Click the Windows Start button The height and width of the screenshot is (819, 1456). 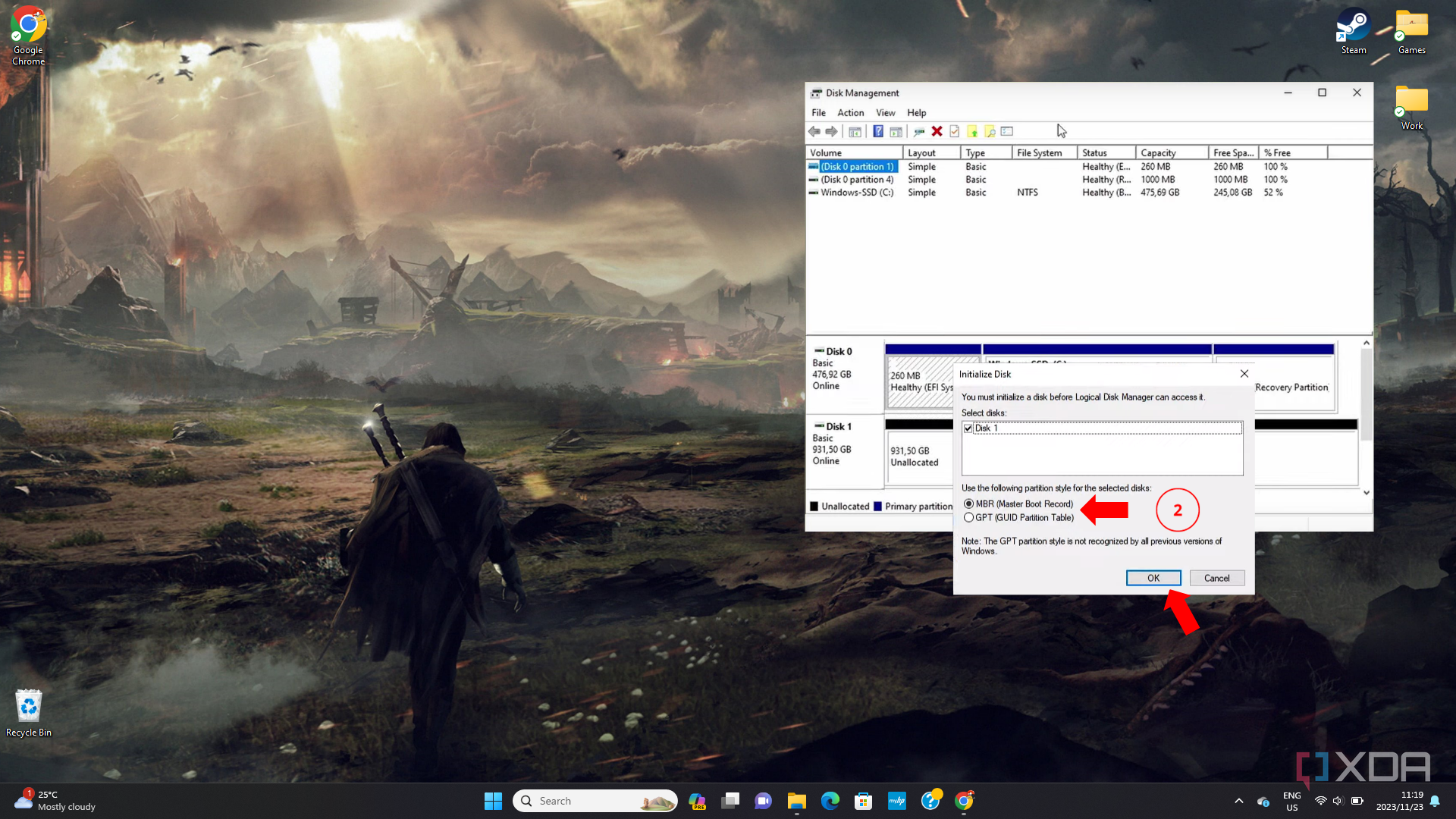pyautogui.click(x=493, y=801)
